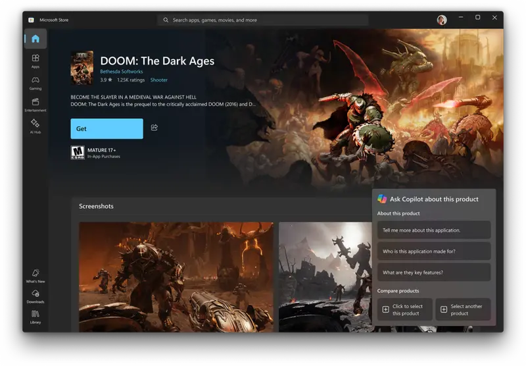
Task: Click the 3.9 star rating
Action: (x=106, y=80)
